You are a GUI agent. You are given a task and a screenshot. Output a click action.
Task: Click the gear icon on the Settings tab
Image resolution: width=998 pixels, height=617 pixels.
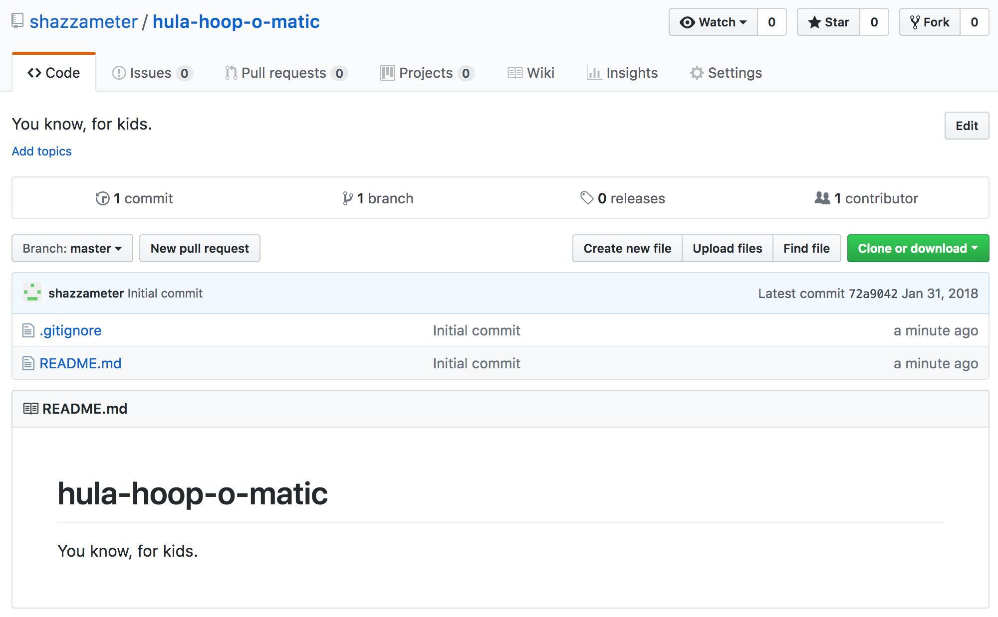coord(697,73)
